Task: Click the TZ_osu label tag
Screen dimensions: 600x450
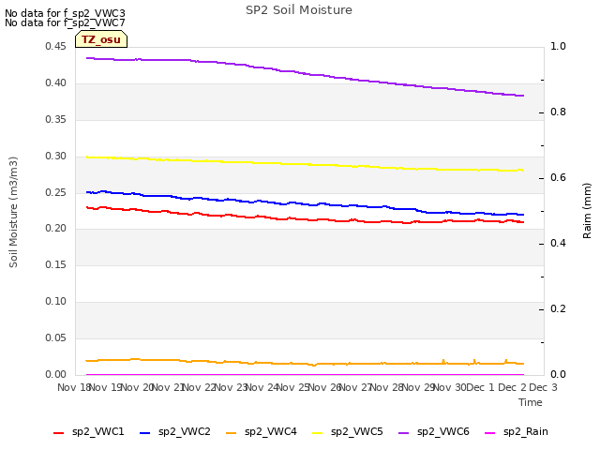Action: pyautogui.click(x=101, y=39)
